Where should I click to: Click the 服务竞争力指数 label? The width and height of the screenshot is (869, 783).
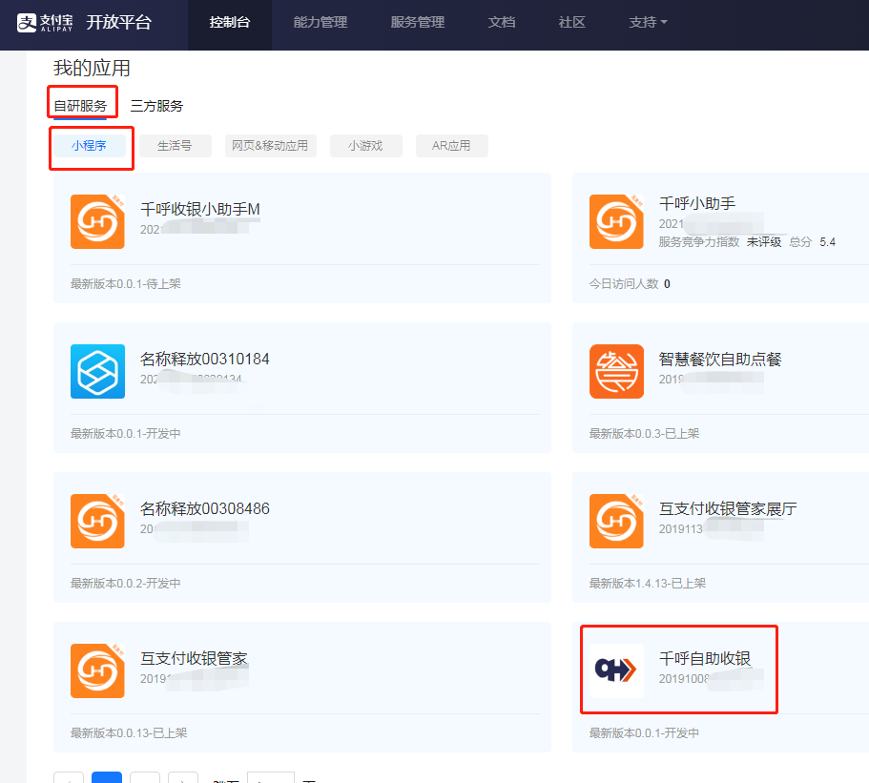tap(699, 241)
